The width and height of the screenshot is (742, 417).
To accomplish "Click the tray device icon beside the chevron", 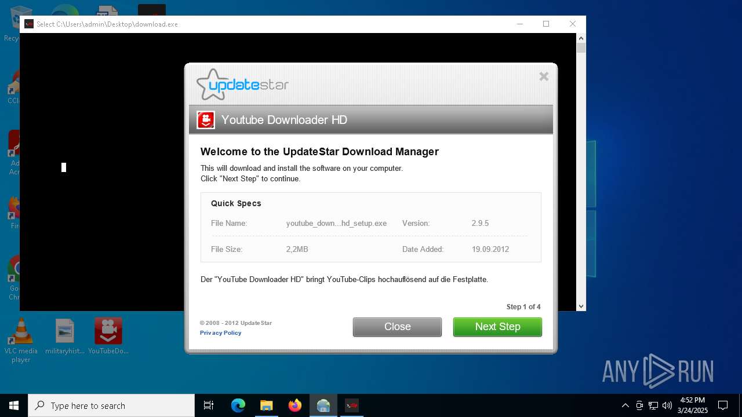I will click(x=639, y=405).
